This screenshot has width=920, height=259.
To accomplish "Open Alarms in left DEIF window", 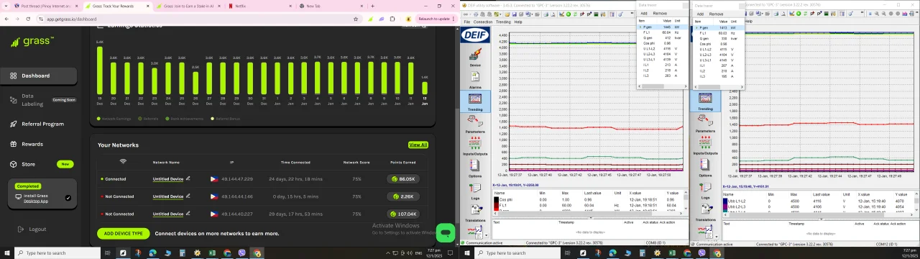I will click(475, 79).
